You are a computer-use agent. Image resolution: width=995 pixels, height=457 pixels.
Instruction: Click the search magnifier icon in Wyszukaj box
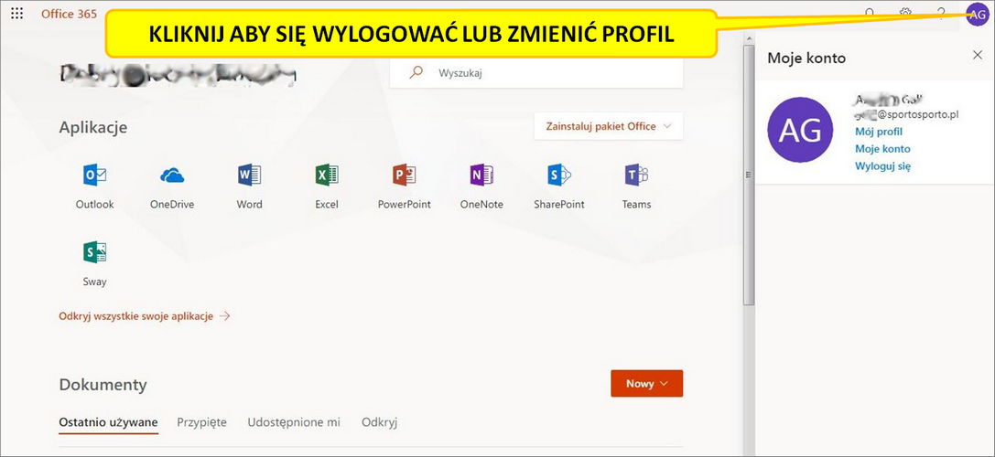416,73
